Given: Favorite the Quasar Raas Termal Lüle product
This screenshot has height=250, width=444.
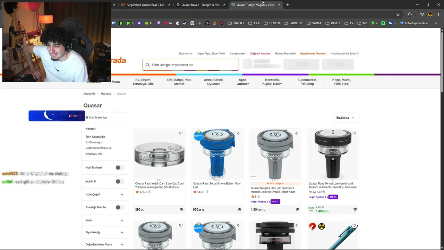Looking at the screenshot, I should pyautogui.click(x=354, y=133).
